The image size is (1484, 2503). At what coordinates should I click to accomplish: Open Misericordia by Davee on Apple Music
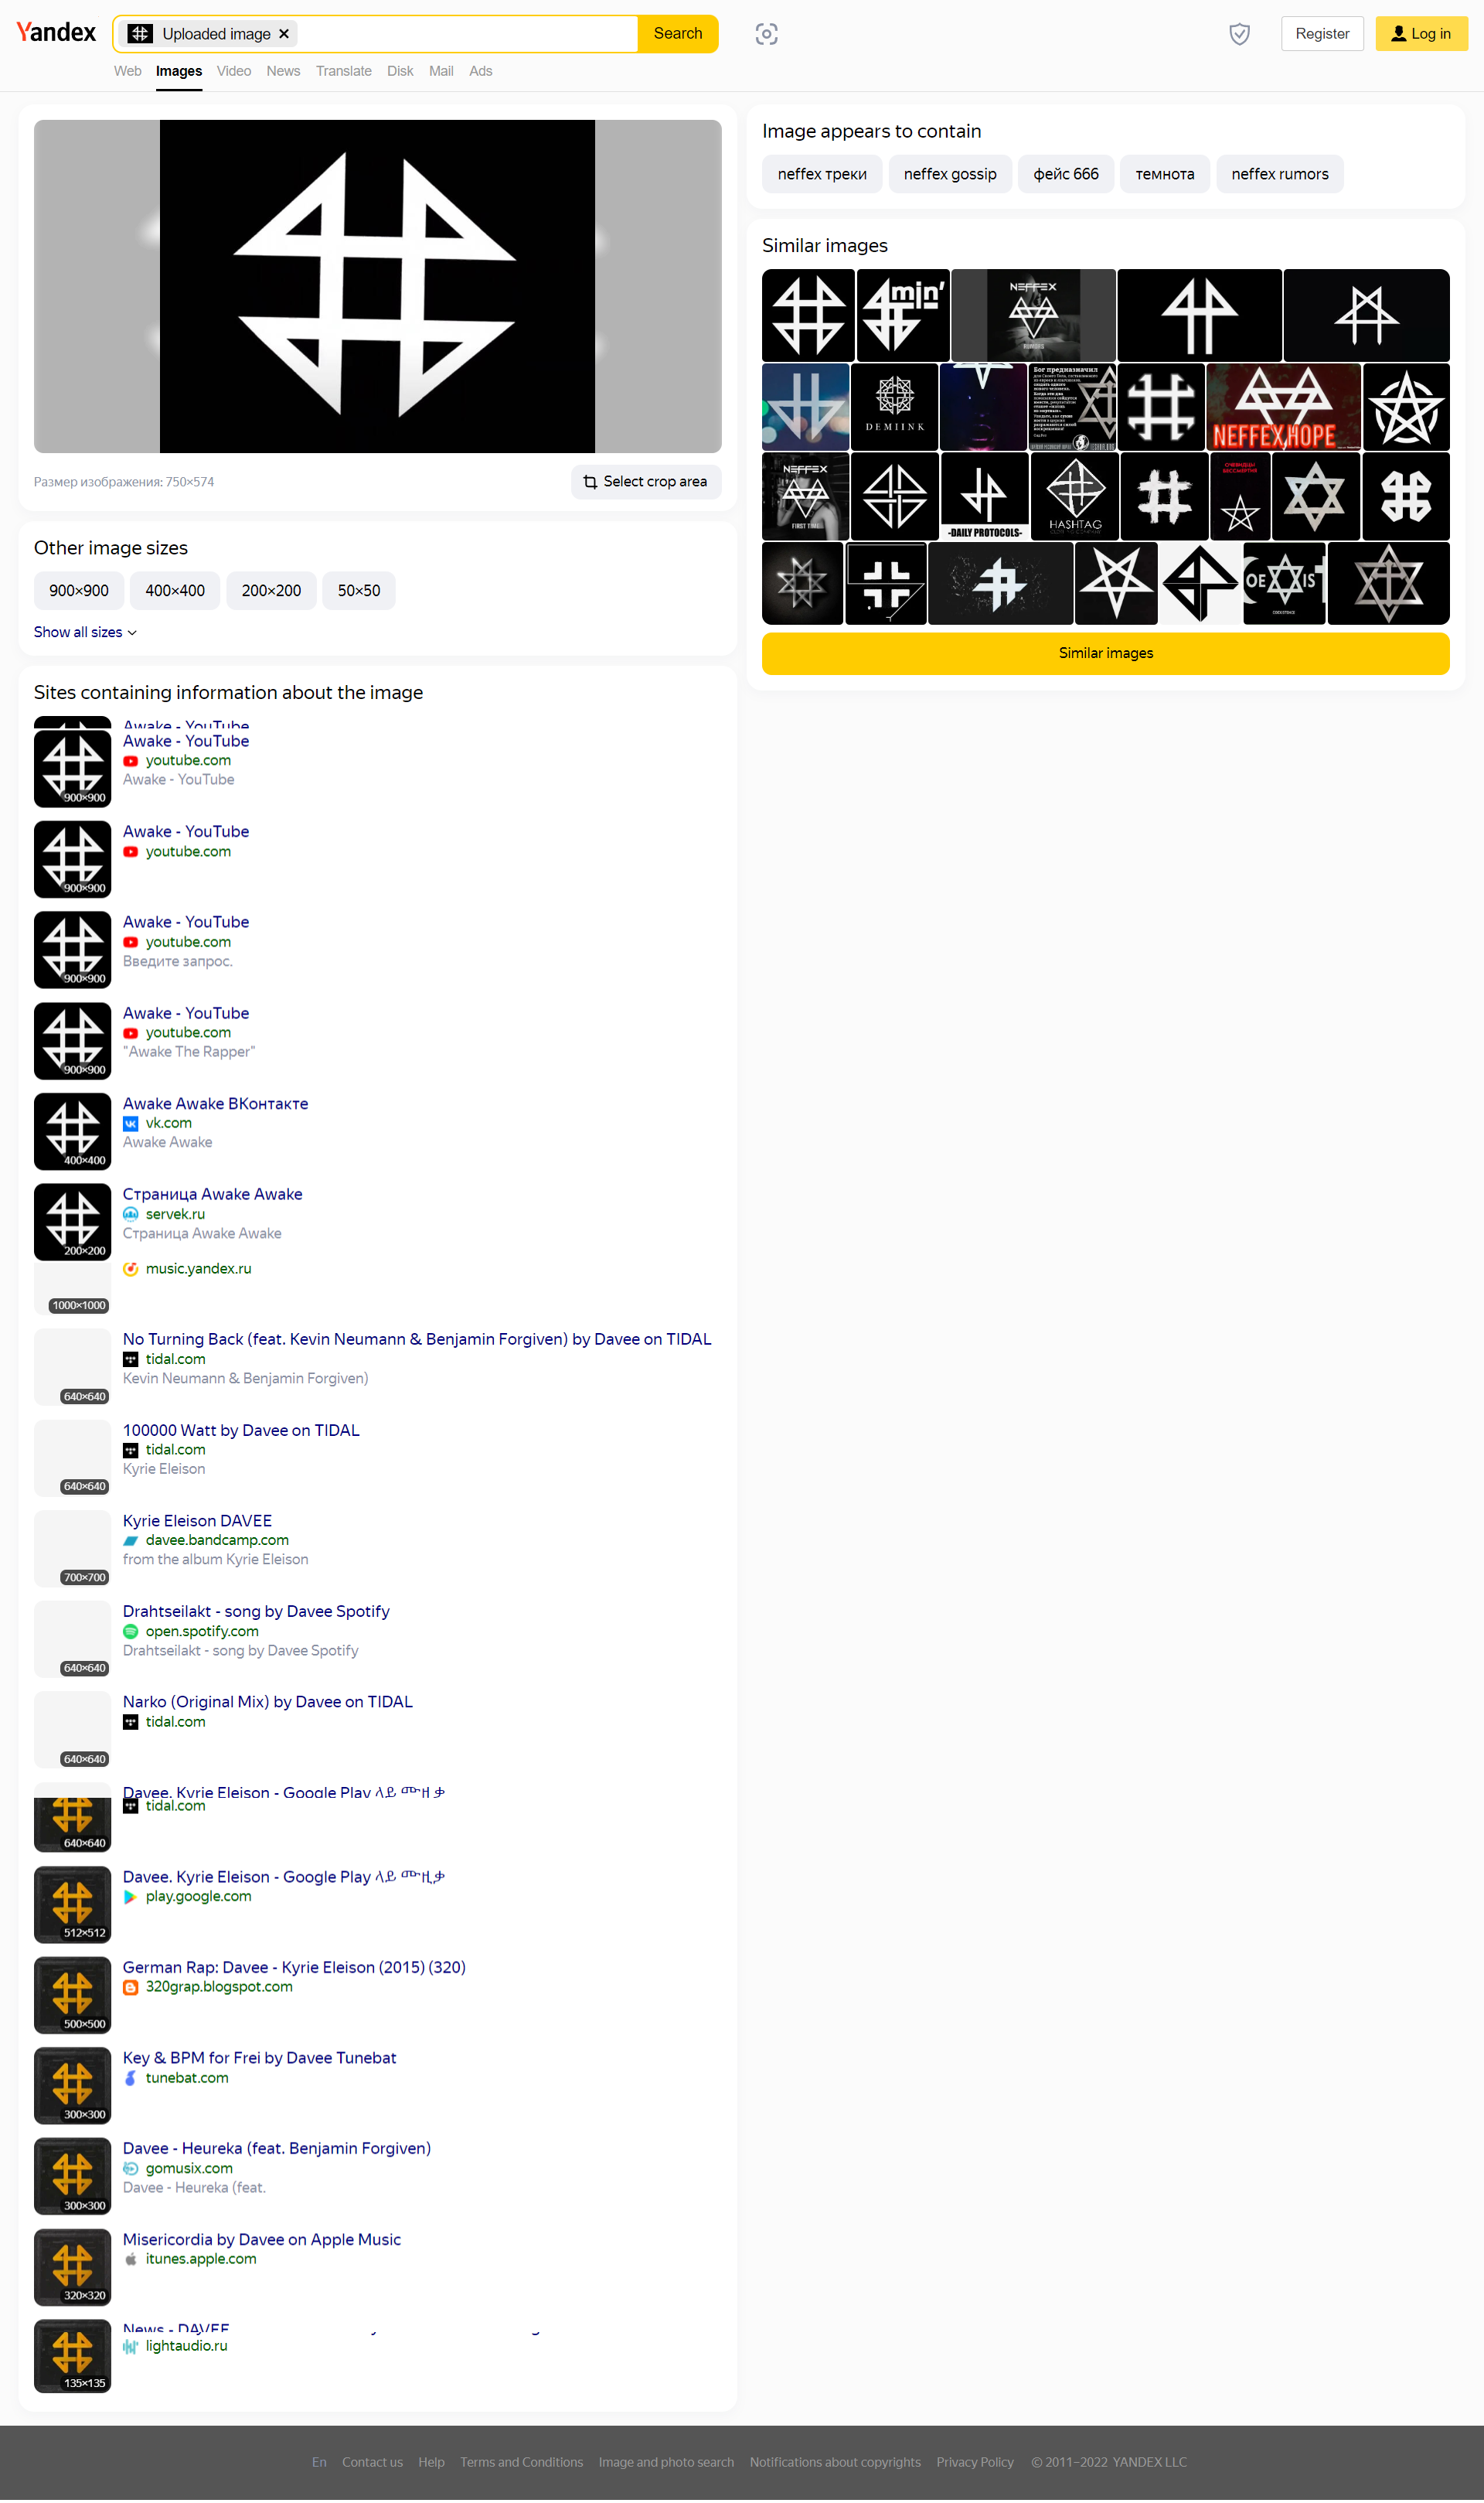[261, 2241]
